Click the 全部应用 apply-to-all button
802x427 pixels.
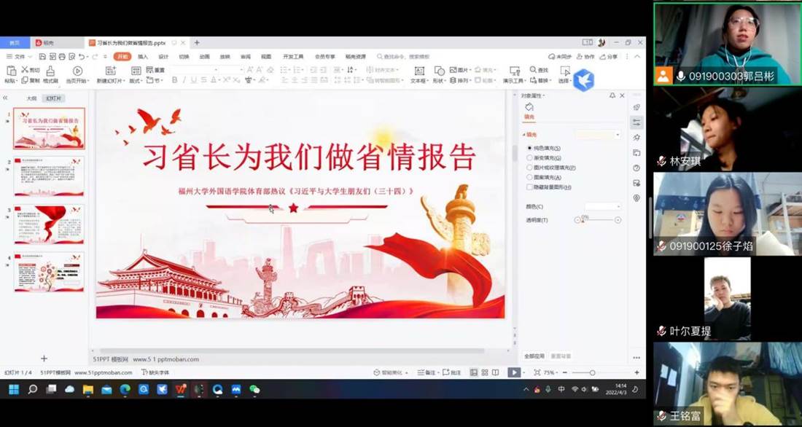[x=536, y=356]
